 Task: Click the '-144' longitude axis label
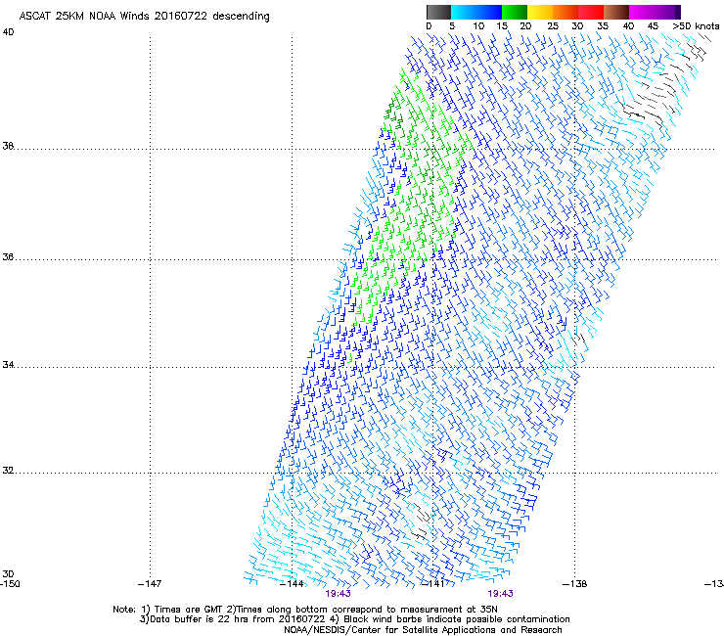[292, 584]
